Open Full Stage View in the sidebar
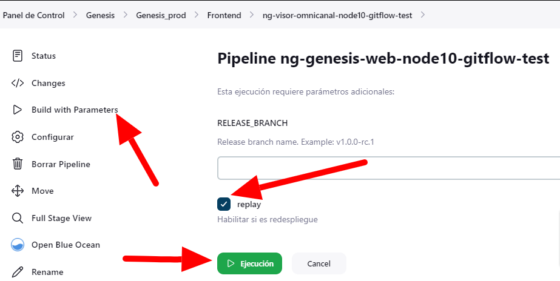560x281 pixels. [x=61, y=218]
